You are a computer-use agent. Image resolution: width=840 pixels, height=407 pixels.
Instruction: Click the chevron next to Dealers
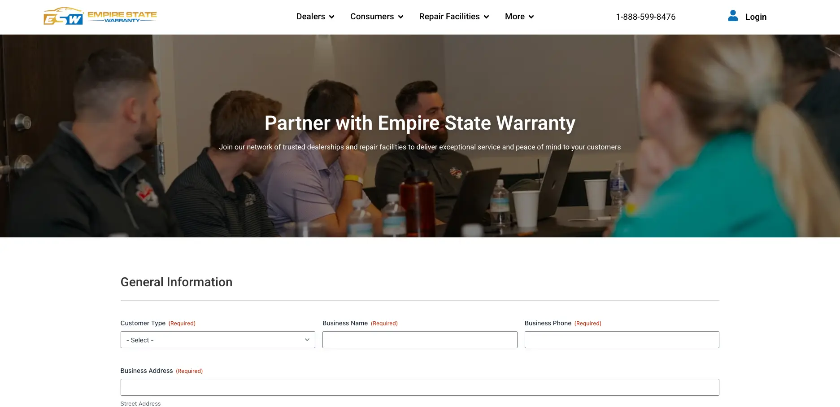pos(331,17)
